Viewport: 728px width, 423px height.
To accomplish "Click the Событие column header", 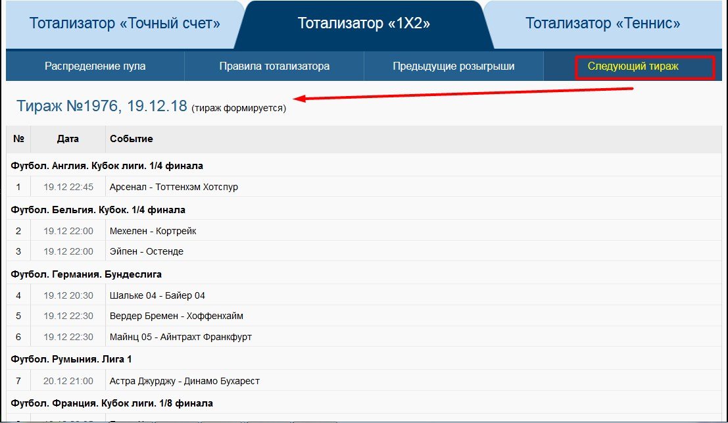I will pyautogui.click(x=132, y=139).
